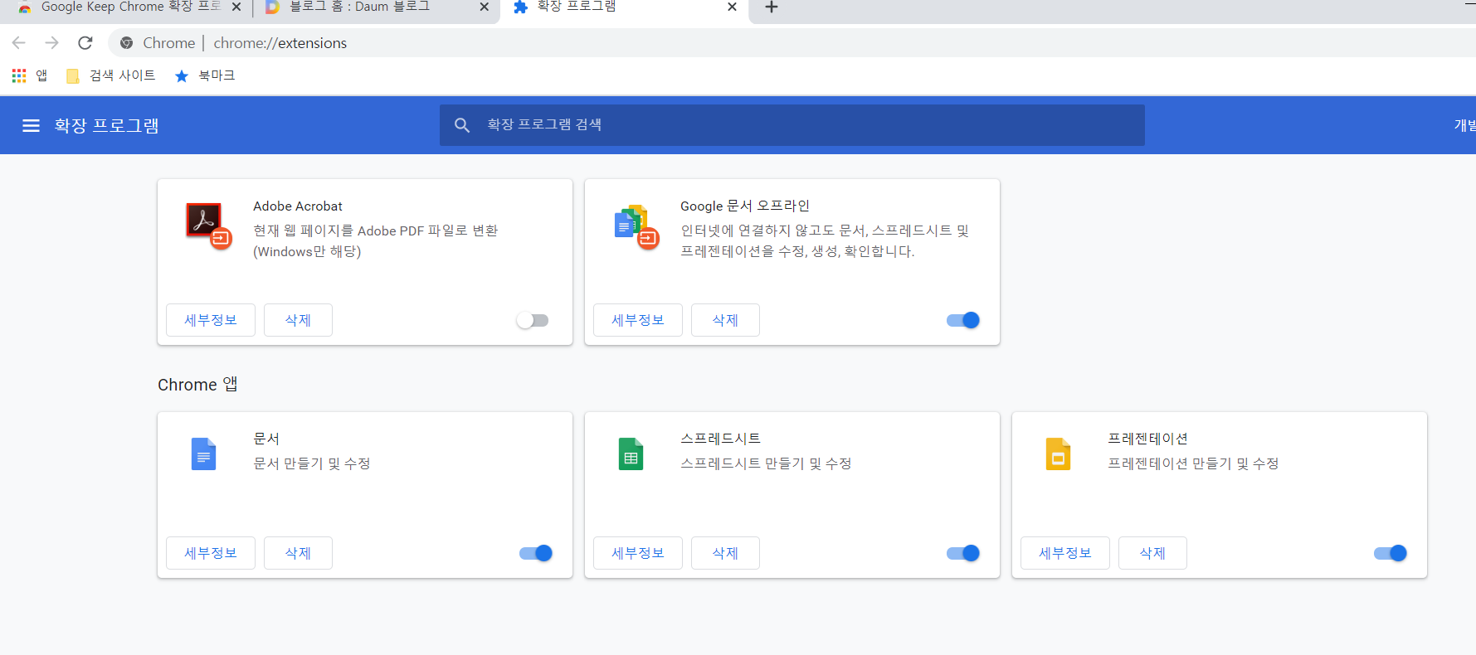
Task: Click the blue 문서 app icon
Action: point(203,454)
